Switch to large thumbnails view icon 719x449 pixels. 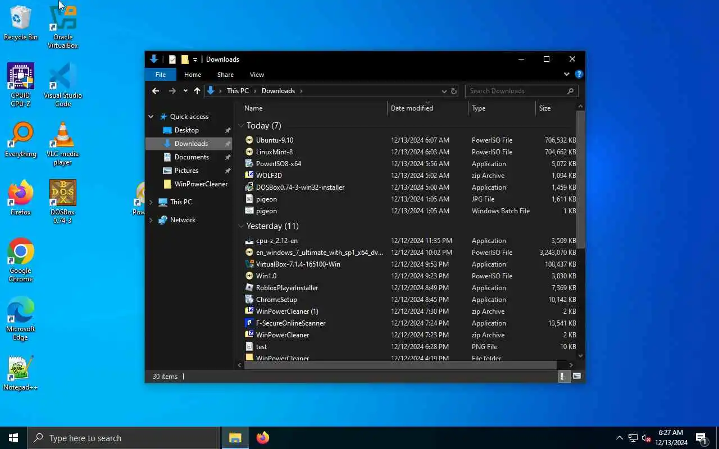[576, 377]
